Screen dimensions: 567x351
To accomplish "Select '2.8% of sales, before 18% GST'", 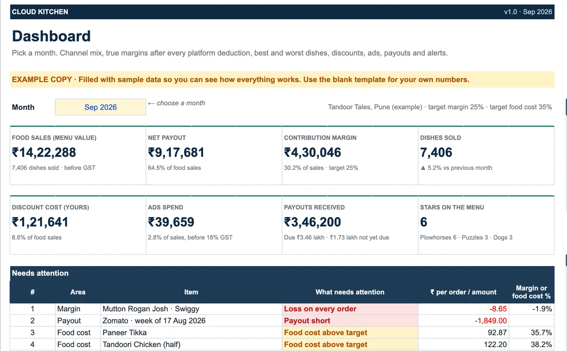I will tap(190, 237).
